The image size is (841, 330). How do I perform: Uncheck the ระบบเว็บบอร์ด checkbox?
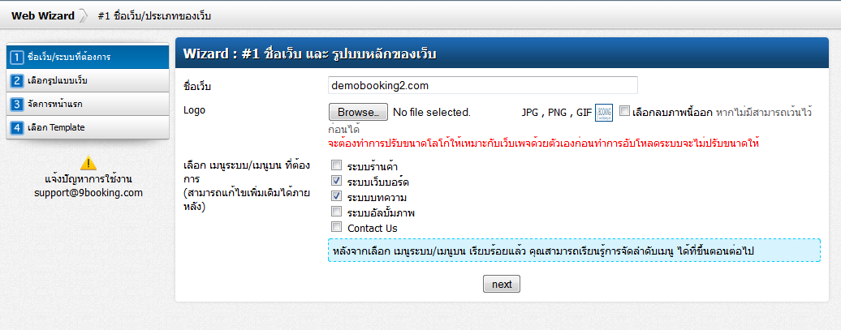336,181
